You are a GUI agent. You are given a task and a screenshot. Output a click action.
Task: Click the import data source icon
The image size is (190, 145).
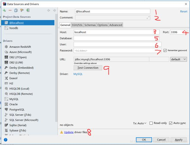(x=28, y=10)
